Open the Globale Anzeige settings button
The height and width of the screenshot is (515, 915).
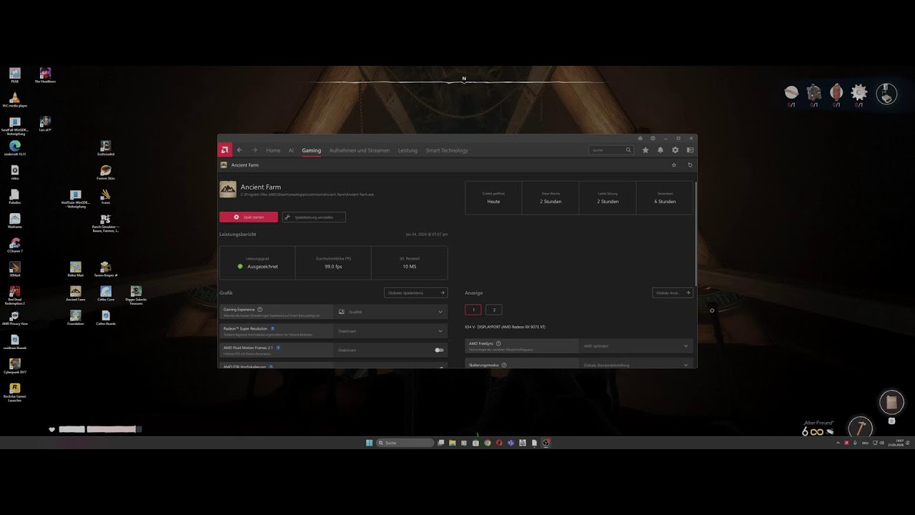tap(673, 293)
